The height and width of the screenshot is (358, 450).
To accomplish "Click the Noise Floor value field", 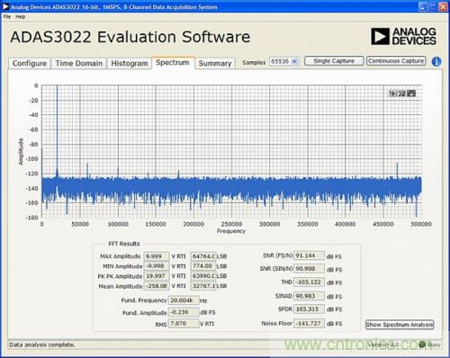I will click(309, 324).
